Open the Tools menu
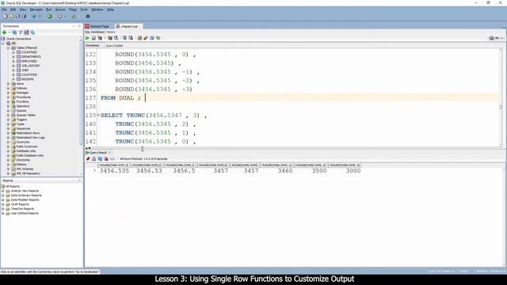507x285 pixels. pyautogui.click(x=84, y=9)
